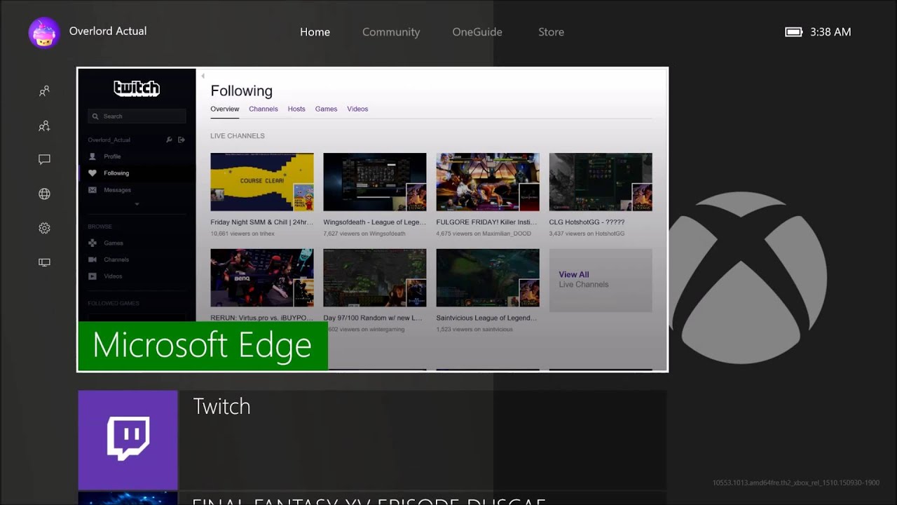Expand the arrow below Messages in Twitch sidebar

(137, 204)
